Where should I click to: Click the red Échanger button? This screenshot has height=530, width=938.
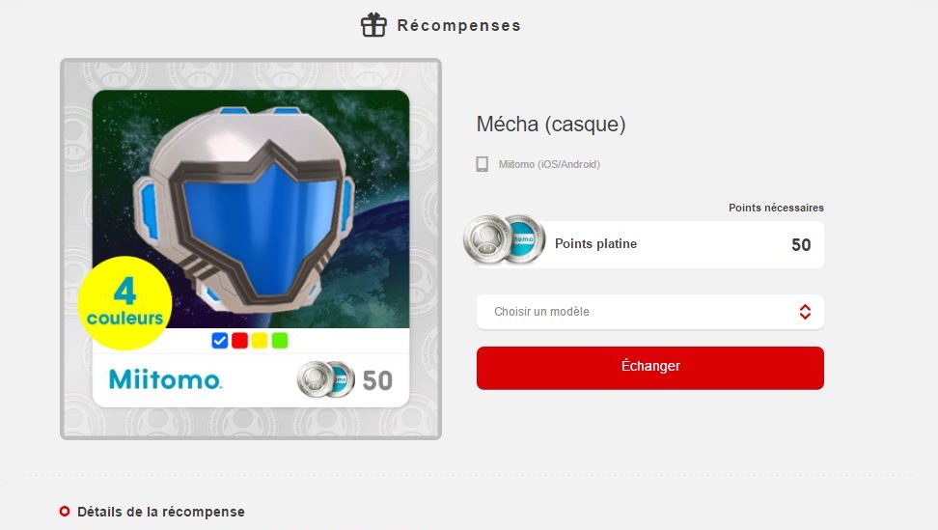coord(650,368)
